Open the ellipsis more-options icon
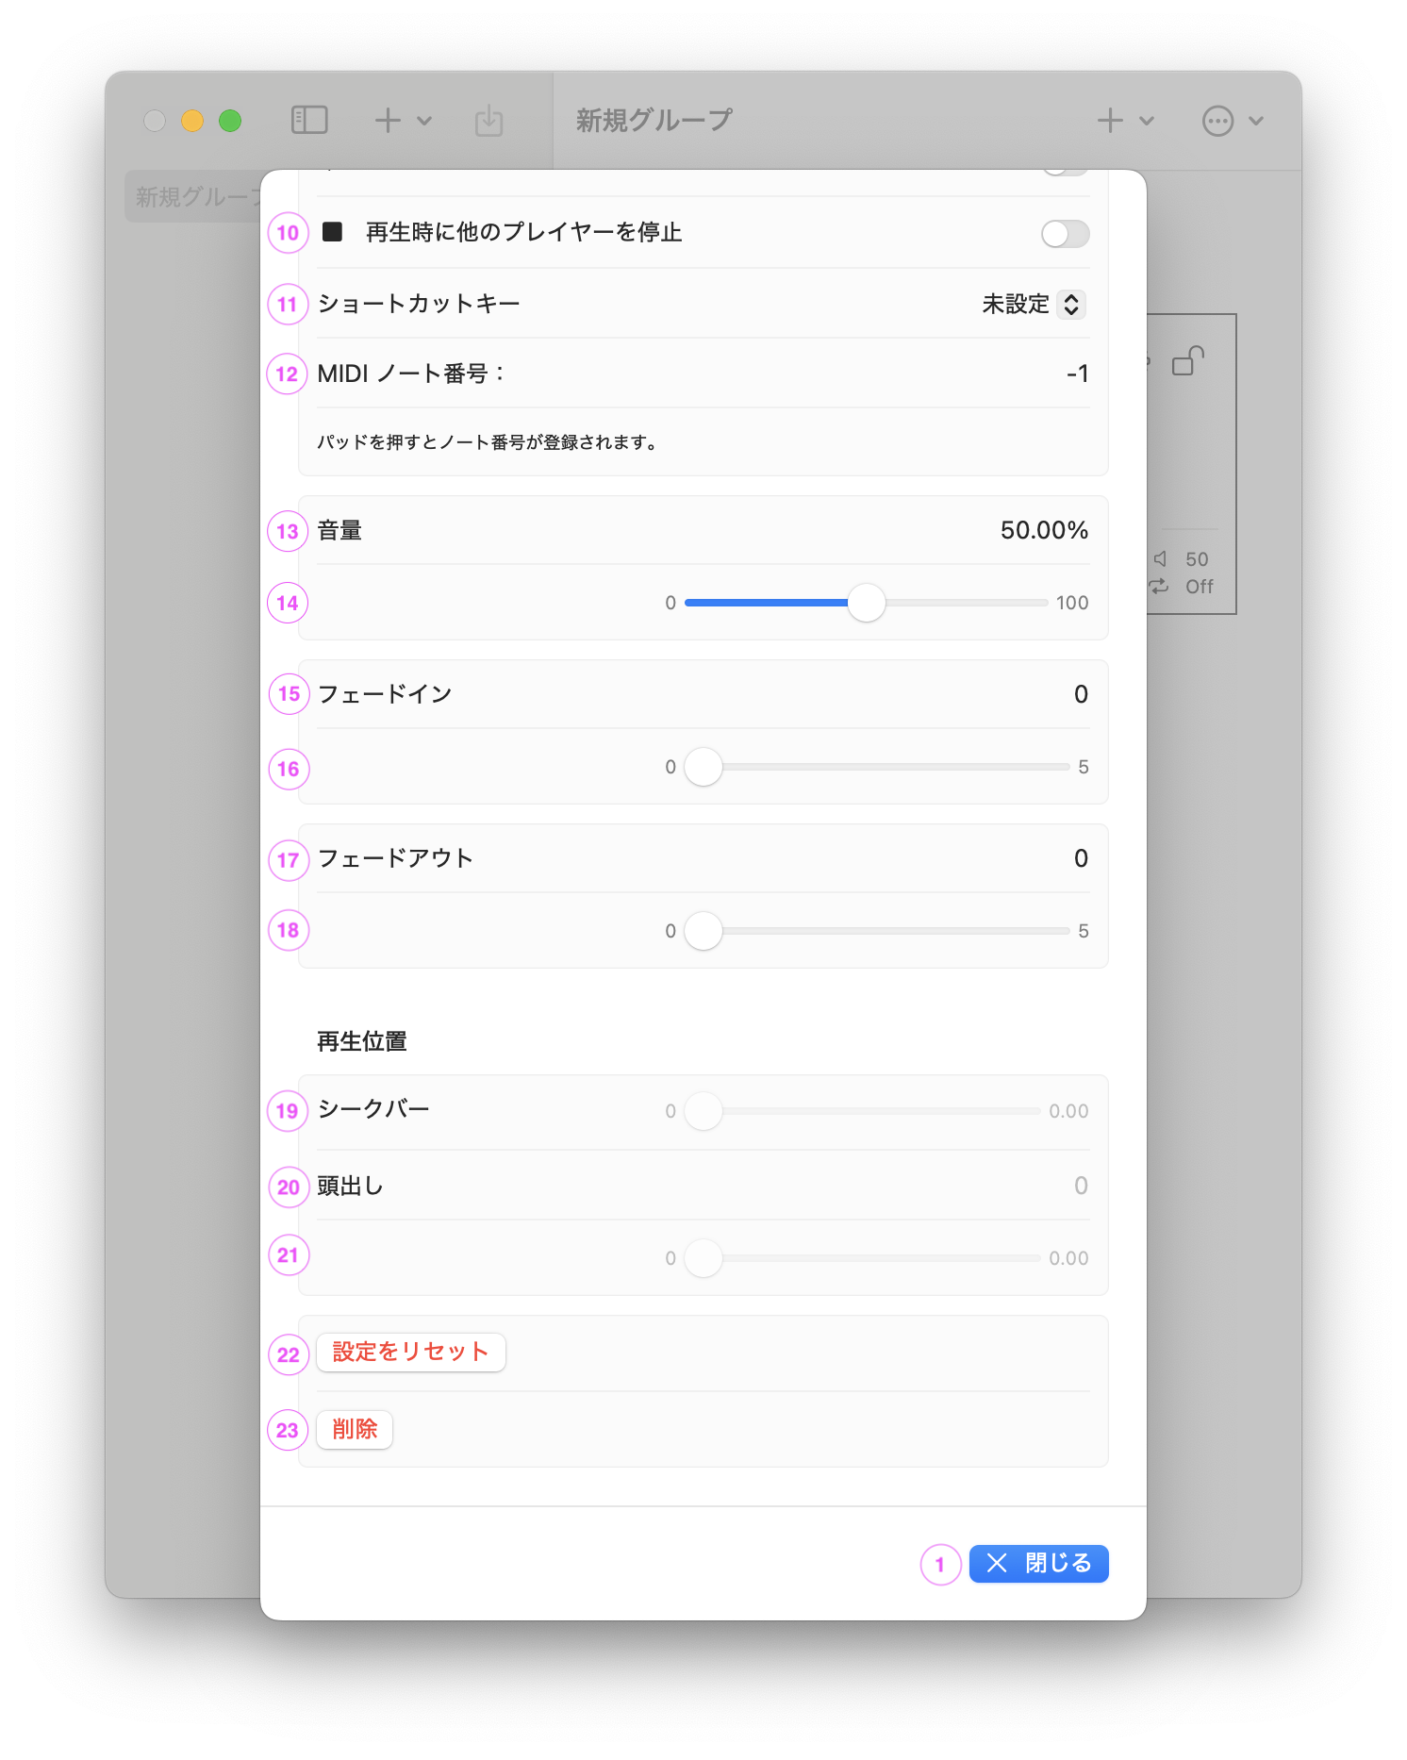Viewport: 1407px width, 1760px height. coord(1217,121)
